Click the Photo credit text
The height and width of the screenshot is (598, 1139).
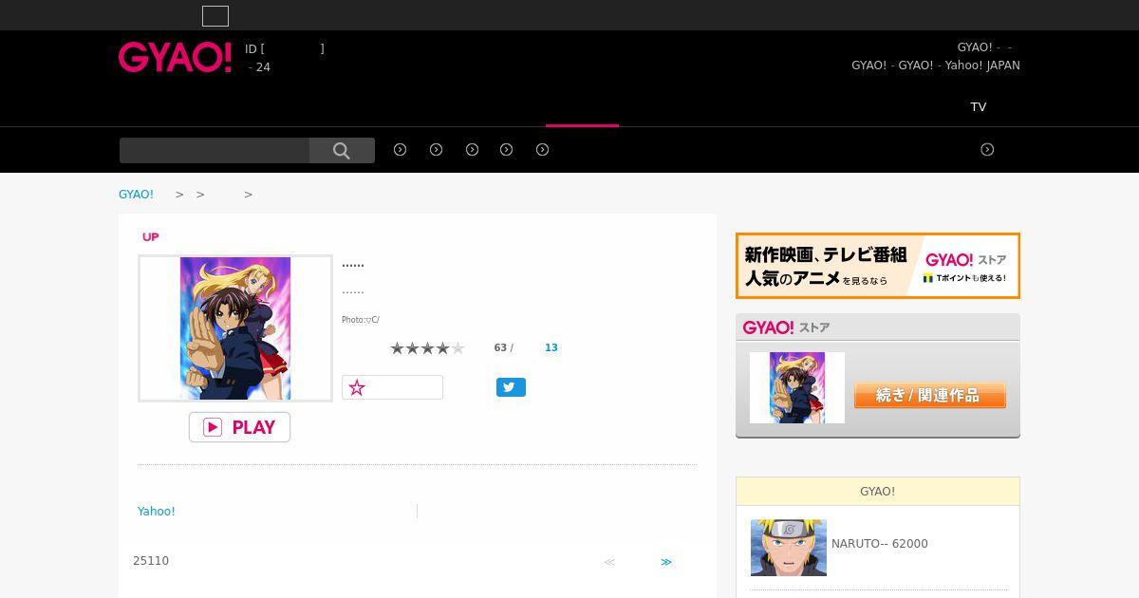361,320
